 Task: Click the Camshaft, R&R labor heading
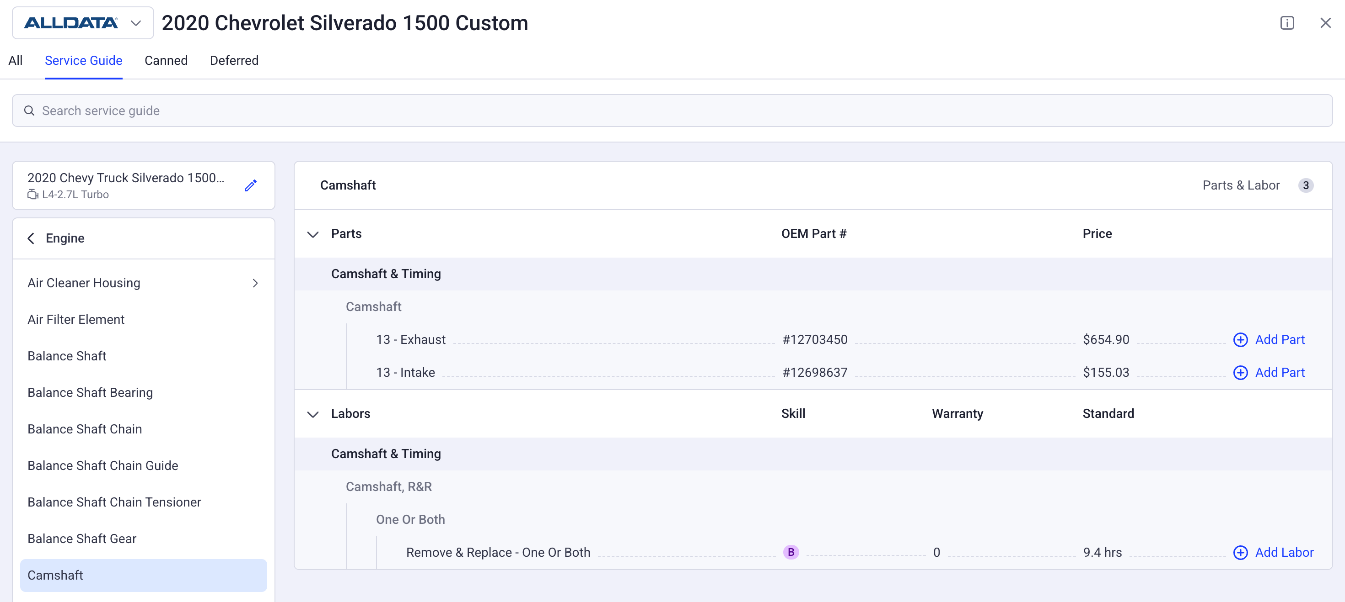click(388, 487)
